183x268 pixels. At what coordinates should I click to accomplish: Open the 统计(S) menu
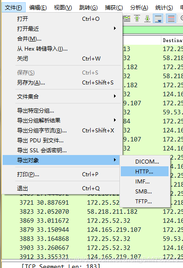click(164, 8)
